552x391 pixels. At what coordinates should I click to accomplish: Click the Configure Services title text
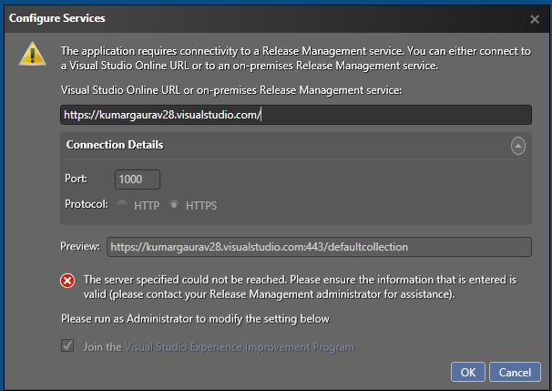[x=57, y=18]
